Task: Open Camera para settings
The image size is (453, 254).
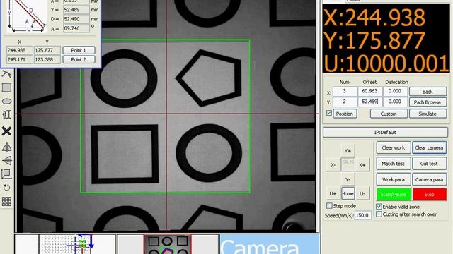Action: [429, 179]
